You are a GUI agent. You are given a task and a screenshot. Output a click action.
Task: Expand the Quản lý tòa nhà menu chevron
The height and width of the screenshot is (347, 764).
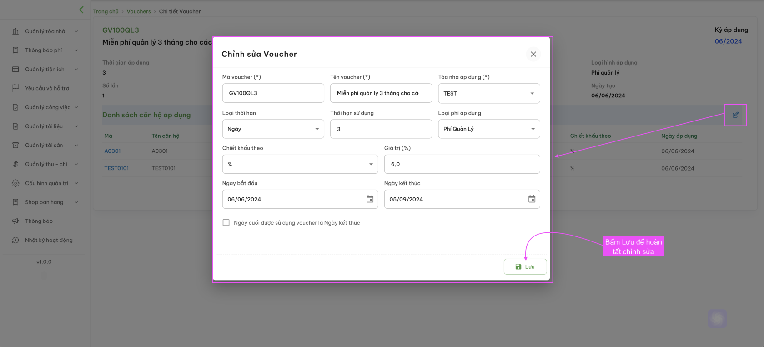tap(76, 31)
